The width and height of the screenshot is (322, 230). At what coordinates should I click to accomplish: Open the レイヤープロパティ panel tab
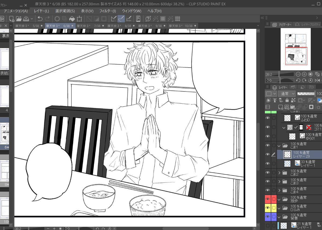click(308, 25)
